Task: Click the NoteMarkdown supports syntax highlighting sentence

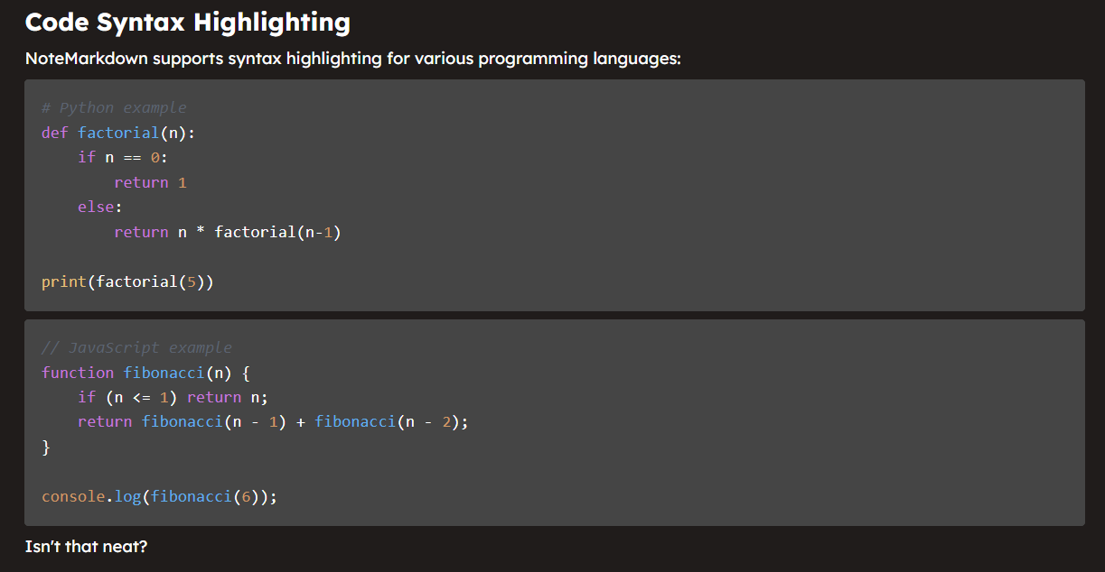Action: tap(353, 60)
